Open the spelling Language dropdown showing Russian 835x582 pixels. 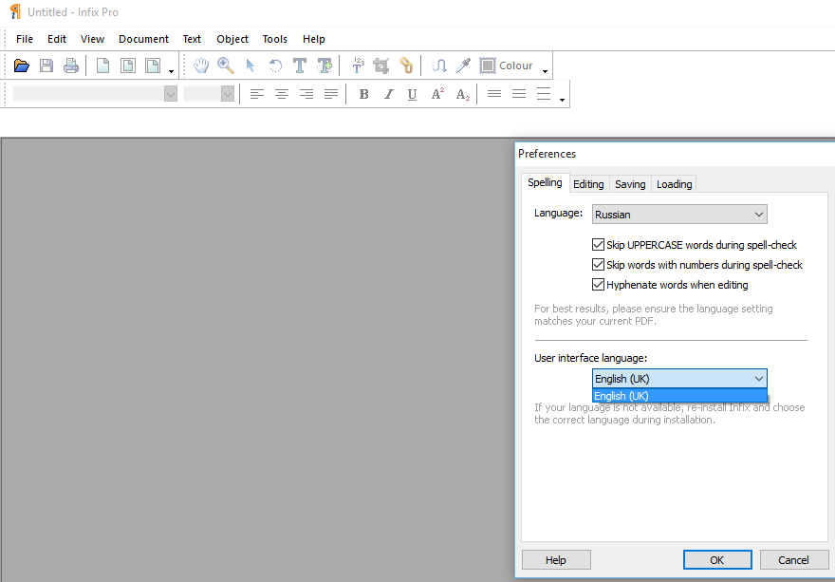(679, 215)
